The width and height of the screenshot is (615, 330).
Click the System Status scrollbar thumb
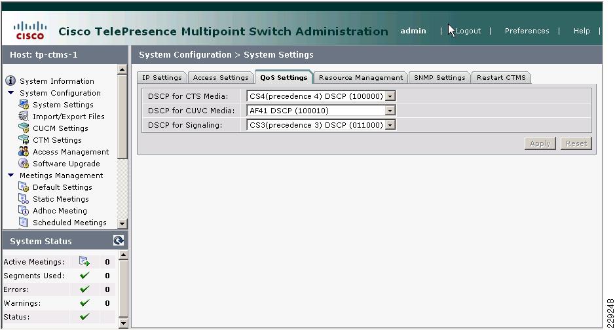[123, 288]
